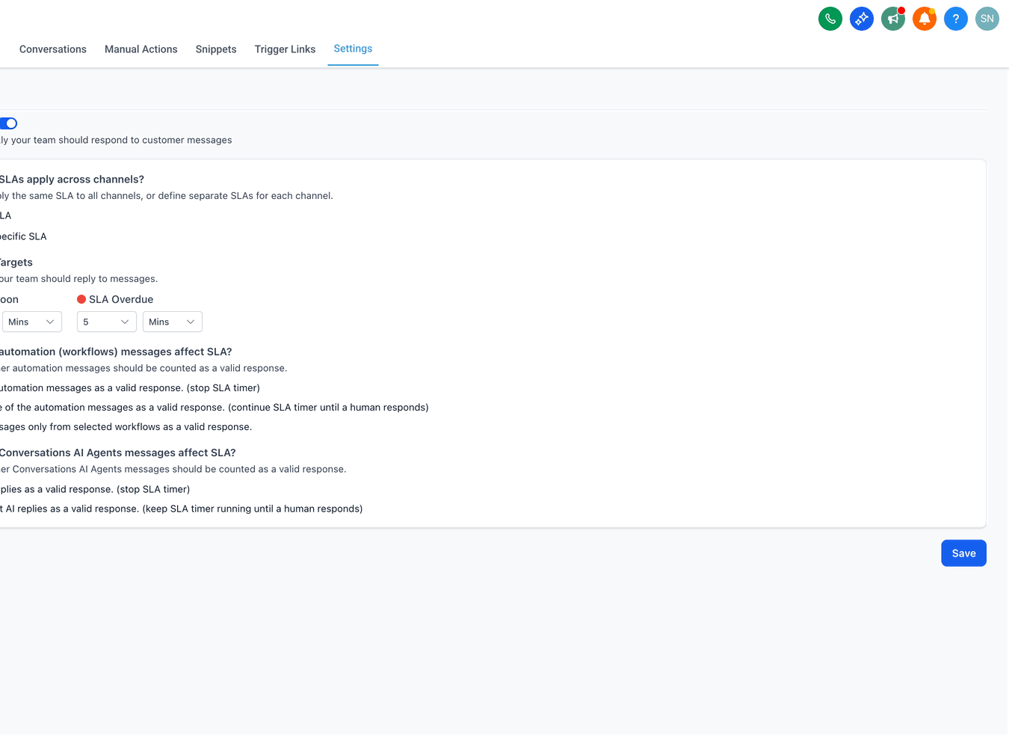Select AI option "plies as a valid response. (stop SLA timer)"
Viewport: 1009px width, 736px height.
(x=95, y=489)
